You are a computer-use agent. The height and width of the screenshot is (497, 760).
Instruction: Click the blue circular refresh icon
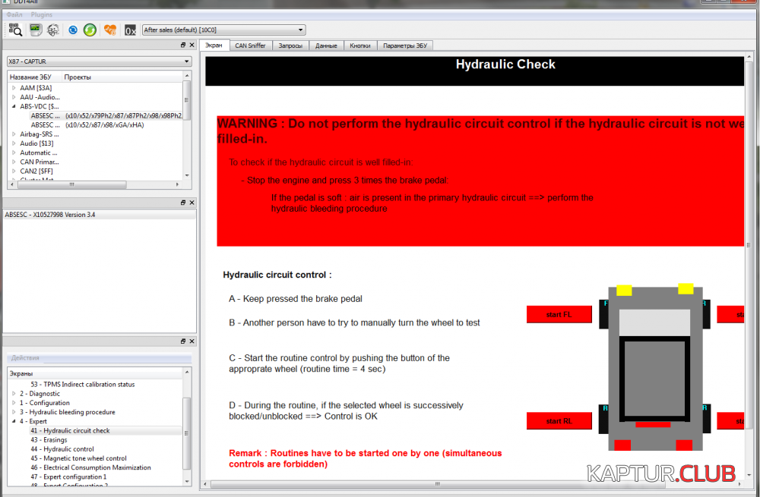(73, 30)
